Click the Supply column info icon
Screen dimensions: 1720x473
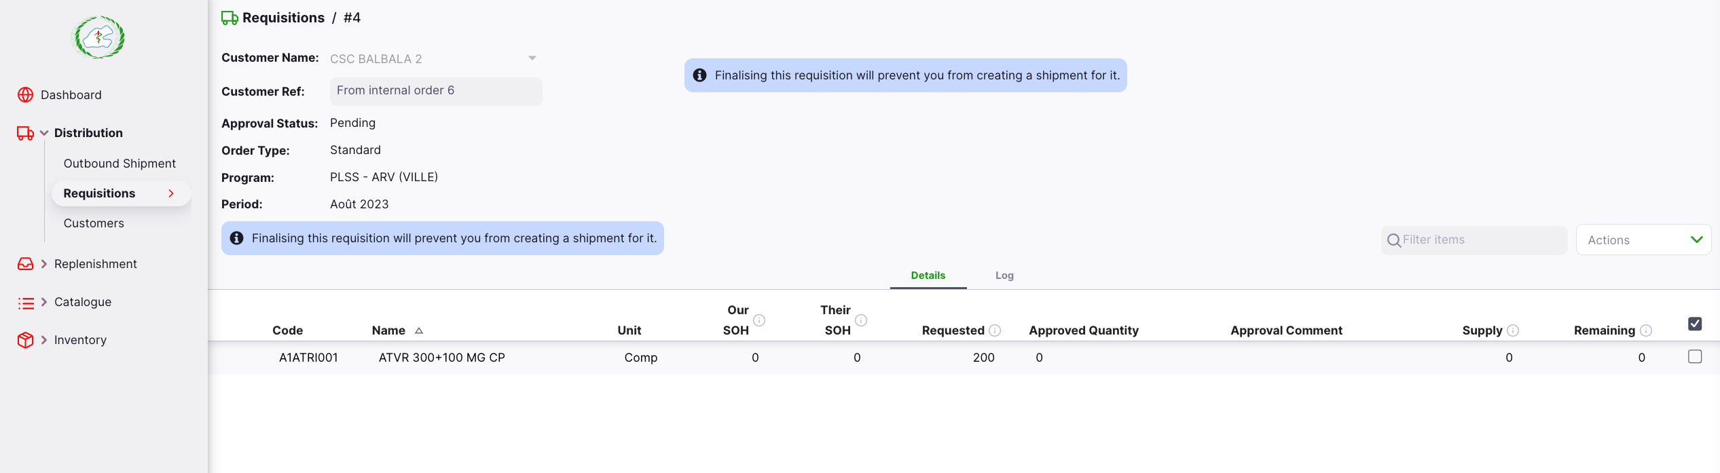[x=1513, y=330]
